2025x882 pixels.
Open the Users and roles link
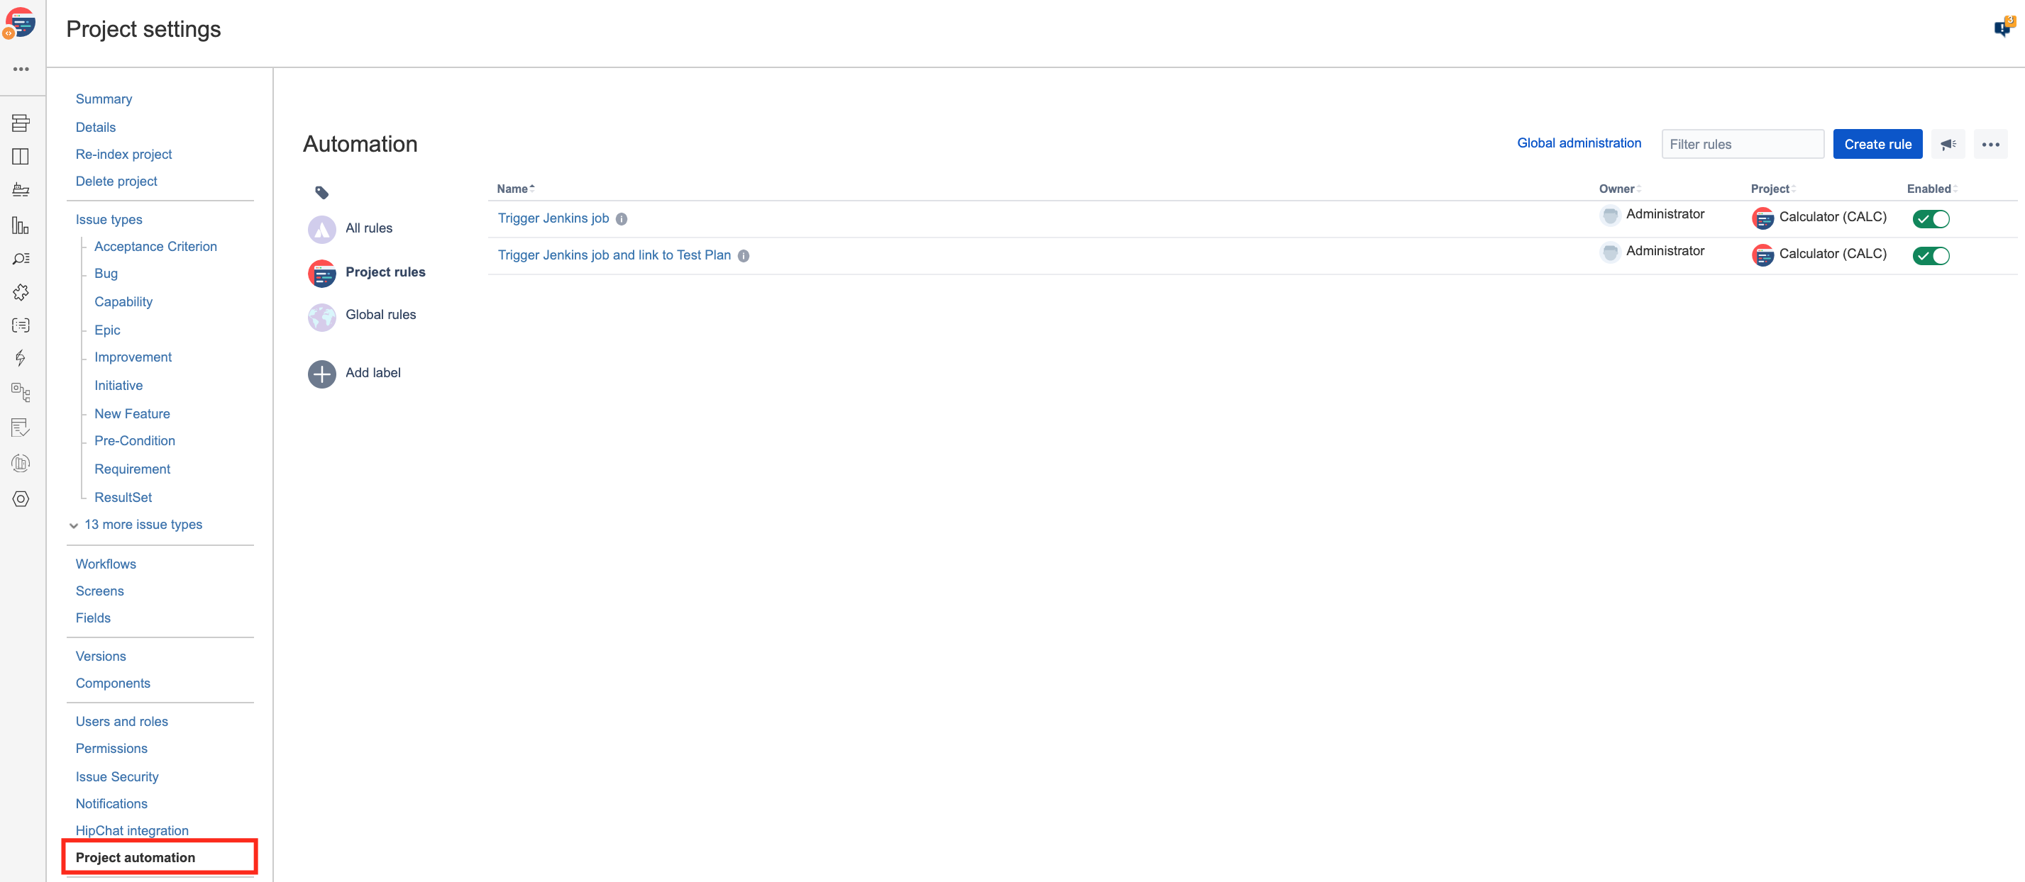[x=122, y=721]
